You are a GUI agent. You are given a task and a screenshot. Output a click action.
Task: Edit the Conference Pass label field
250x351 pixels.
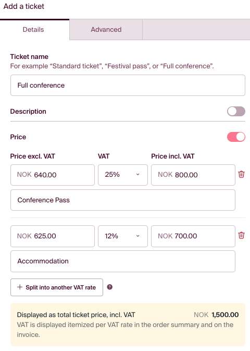point(123,200)
